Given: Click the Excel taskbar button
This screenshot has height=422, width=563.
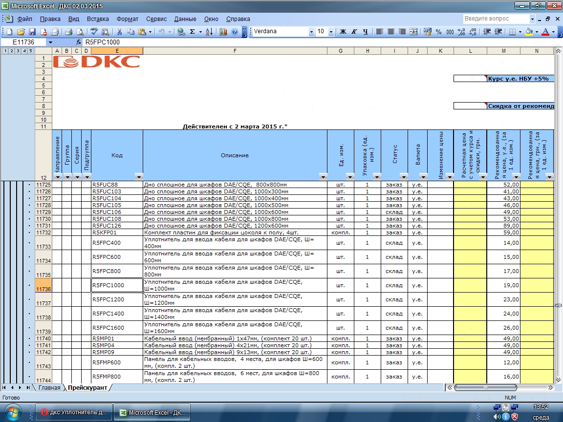Looking at the screenshot, I should pos(152,412).
